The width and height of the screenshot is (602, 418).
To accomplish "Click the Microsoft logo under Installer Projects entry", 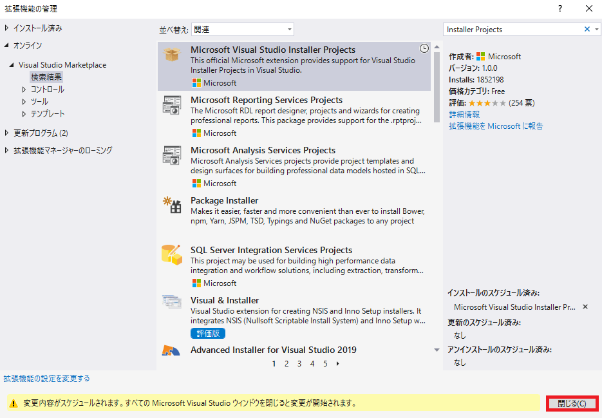I will coord(196,82).
